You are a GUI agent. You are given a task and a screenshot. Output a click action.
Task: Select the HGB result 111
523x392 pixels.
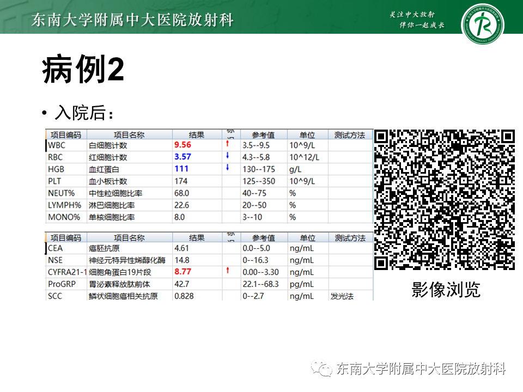click(181, 169)
